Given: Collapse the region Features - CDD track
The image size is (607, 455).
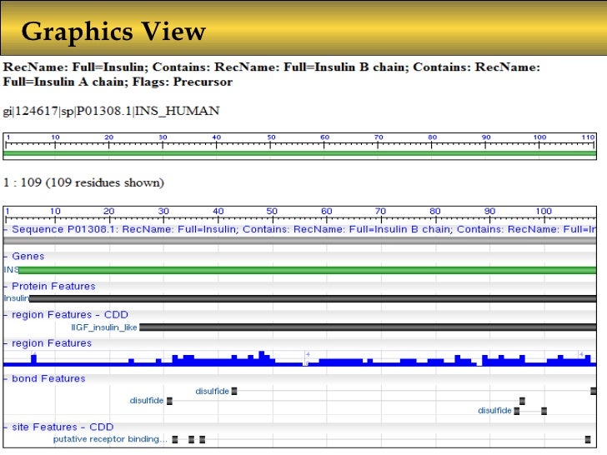Looking at the screenshot, I should (6, 315).
